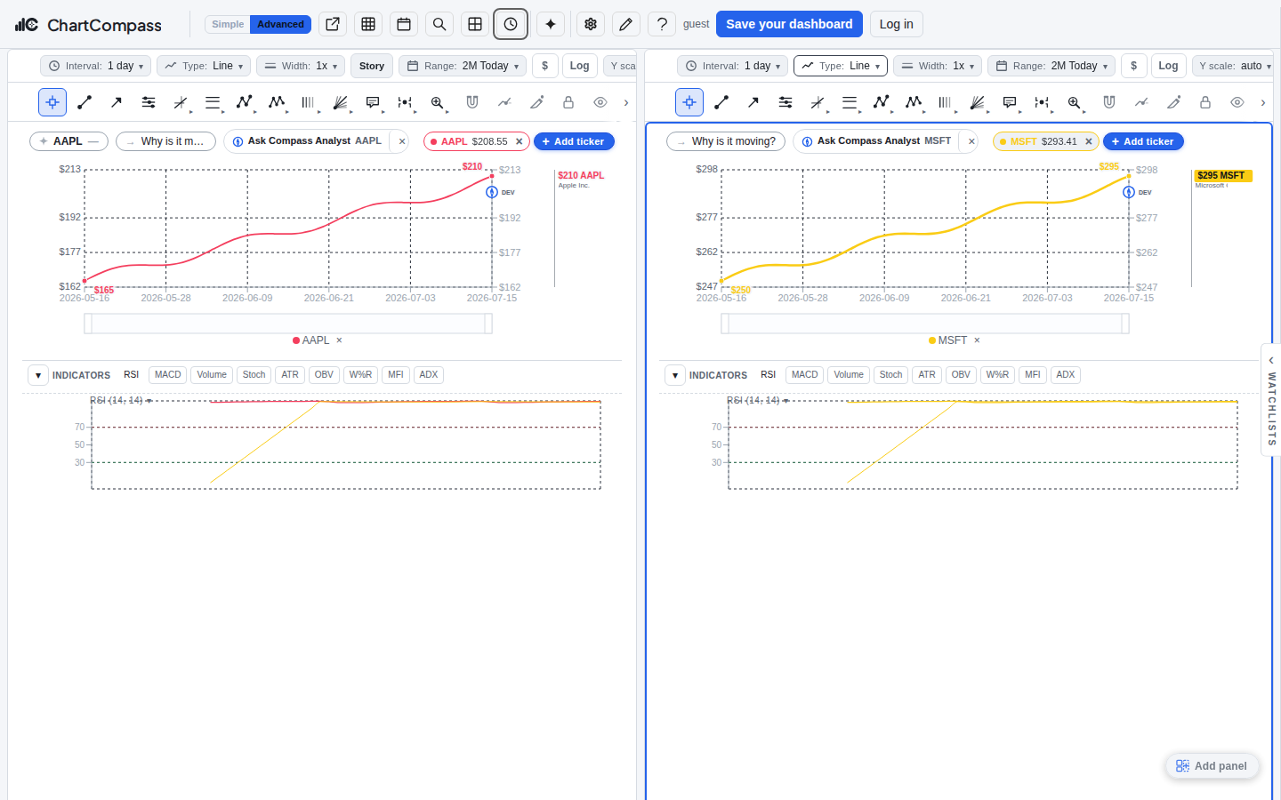This screenshot has height=800, width=1281.
Task: Click Save your dashboard button
Action: click(789, 24)
